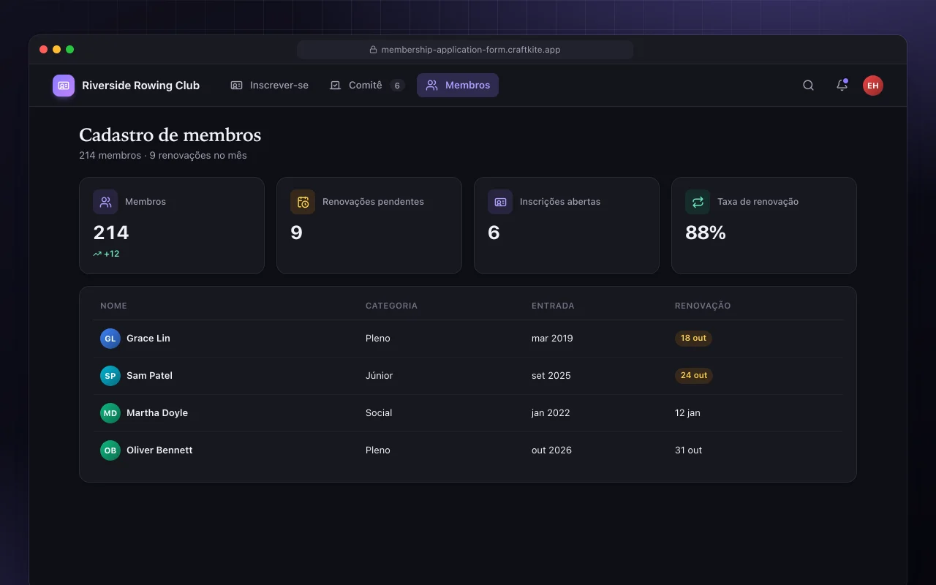The image size is (936, 585).
Task: Click the Riverside Rowing Club logo icon
Action: (x=64, y=86)
